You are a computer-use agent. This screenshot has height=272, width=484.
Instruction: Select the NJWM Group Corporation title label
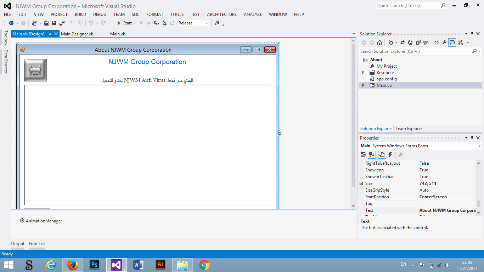pyautogui.click(x=147, y=62)
